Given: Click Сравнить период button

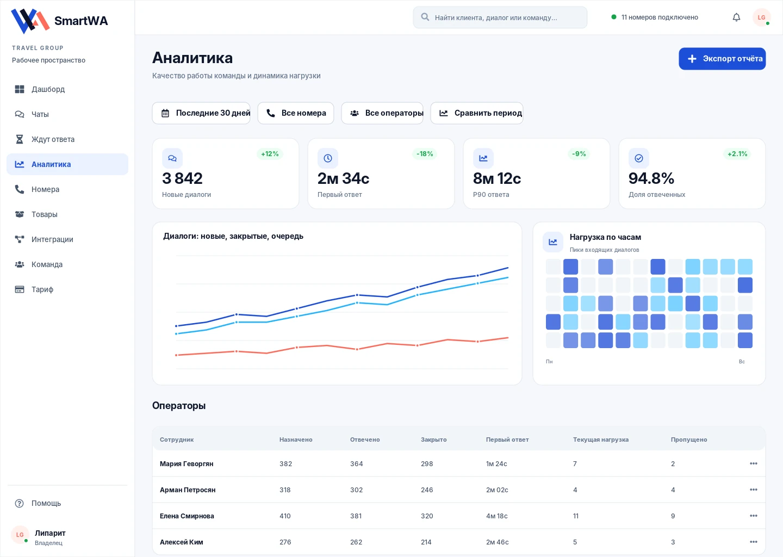Looking at the screenshot, I should pyautogui.click(x=477, y=113).
